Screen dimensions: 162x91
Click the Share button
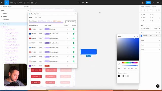tap(148, 3)
